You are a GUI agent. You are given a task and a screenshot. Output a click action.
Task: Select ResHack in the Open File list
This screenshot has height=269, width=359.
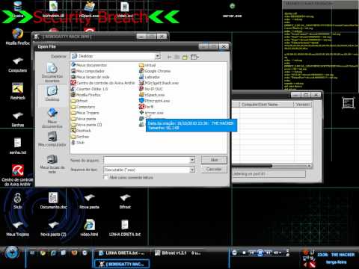click(81, 131)
